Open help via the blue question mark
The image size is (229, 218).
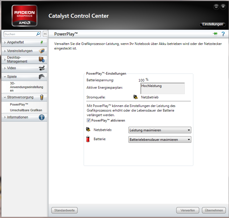[x=223, y=34]
